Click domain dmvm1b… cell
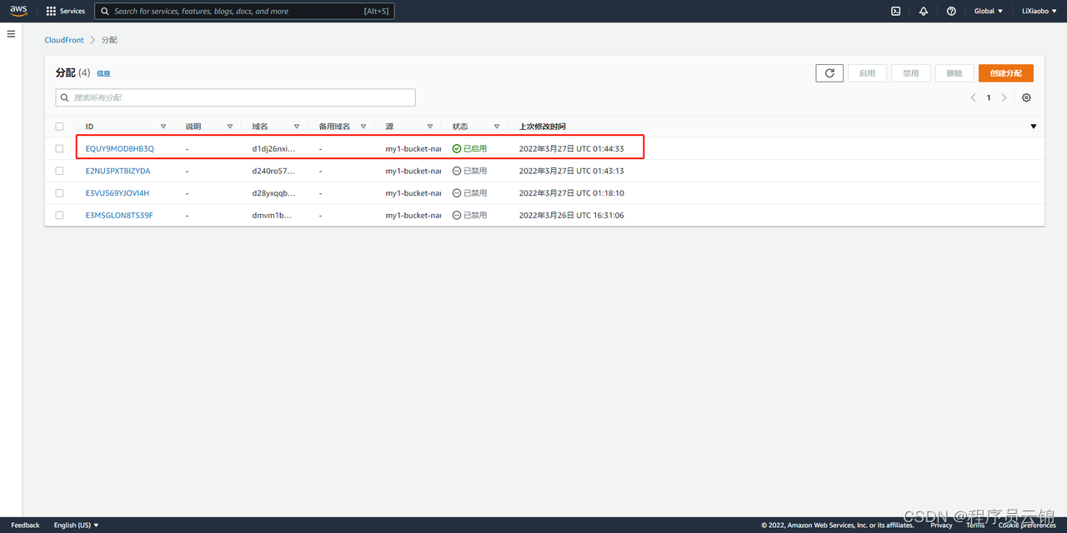This screenshot has width=1067, height=533. [x=273, y=215]
